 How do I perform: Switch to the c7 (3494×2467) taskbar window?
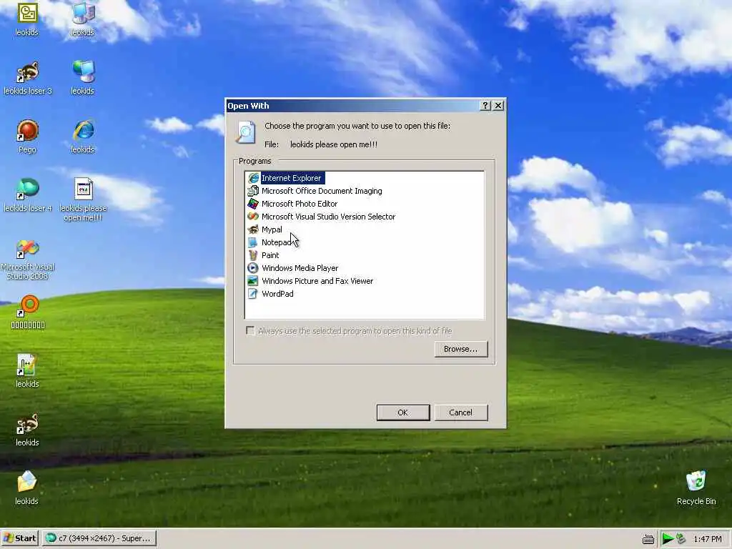(x=99, y=539)
